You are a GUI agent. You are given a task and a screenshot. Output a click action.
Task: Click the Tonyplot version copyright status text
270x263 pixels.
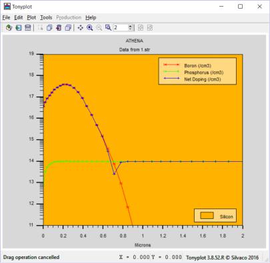point(223,258)
